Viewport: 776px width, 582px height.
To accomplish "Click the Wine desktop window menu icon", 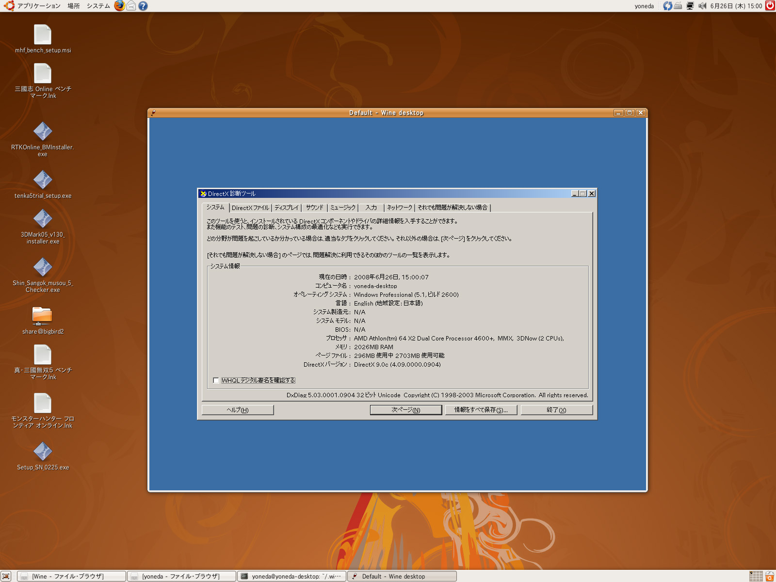I will click(153, 113).
